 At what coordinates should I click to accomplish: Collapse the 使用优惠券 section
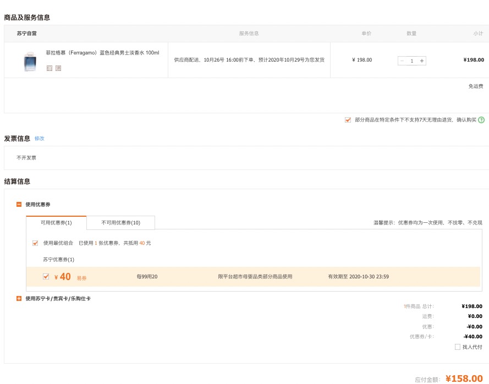click(x=19, y=204)
